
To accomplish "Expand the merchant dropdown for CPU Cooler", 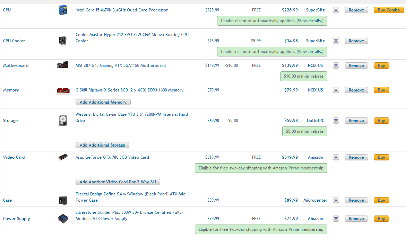I will 336,41.
